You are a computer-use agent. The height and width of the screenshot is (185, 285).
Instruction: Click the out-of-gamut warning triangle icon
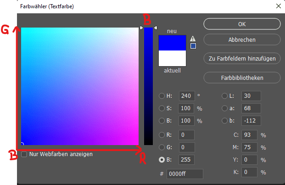(193, 39)
